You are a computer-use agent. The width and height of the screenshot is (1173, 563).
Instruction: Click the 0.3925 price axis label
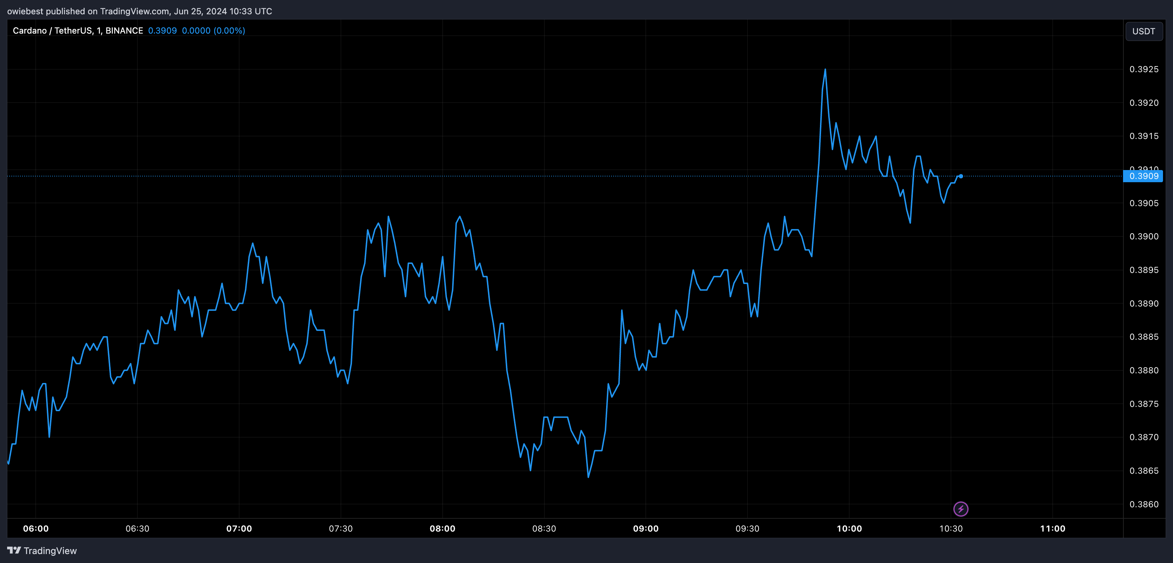1144,69
